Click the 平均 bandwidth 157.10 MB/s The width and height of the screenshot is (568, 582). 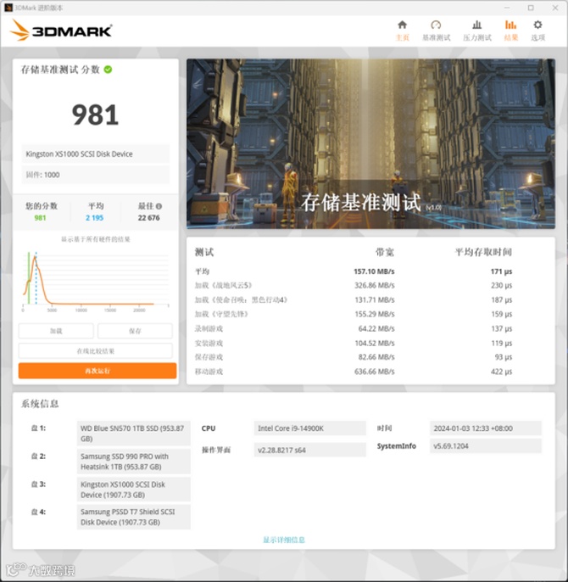[x=374, y=271]
